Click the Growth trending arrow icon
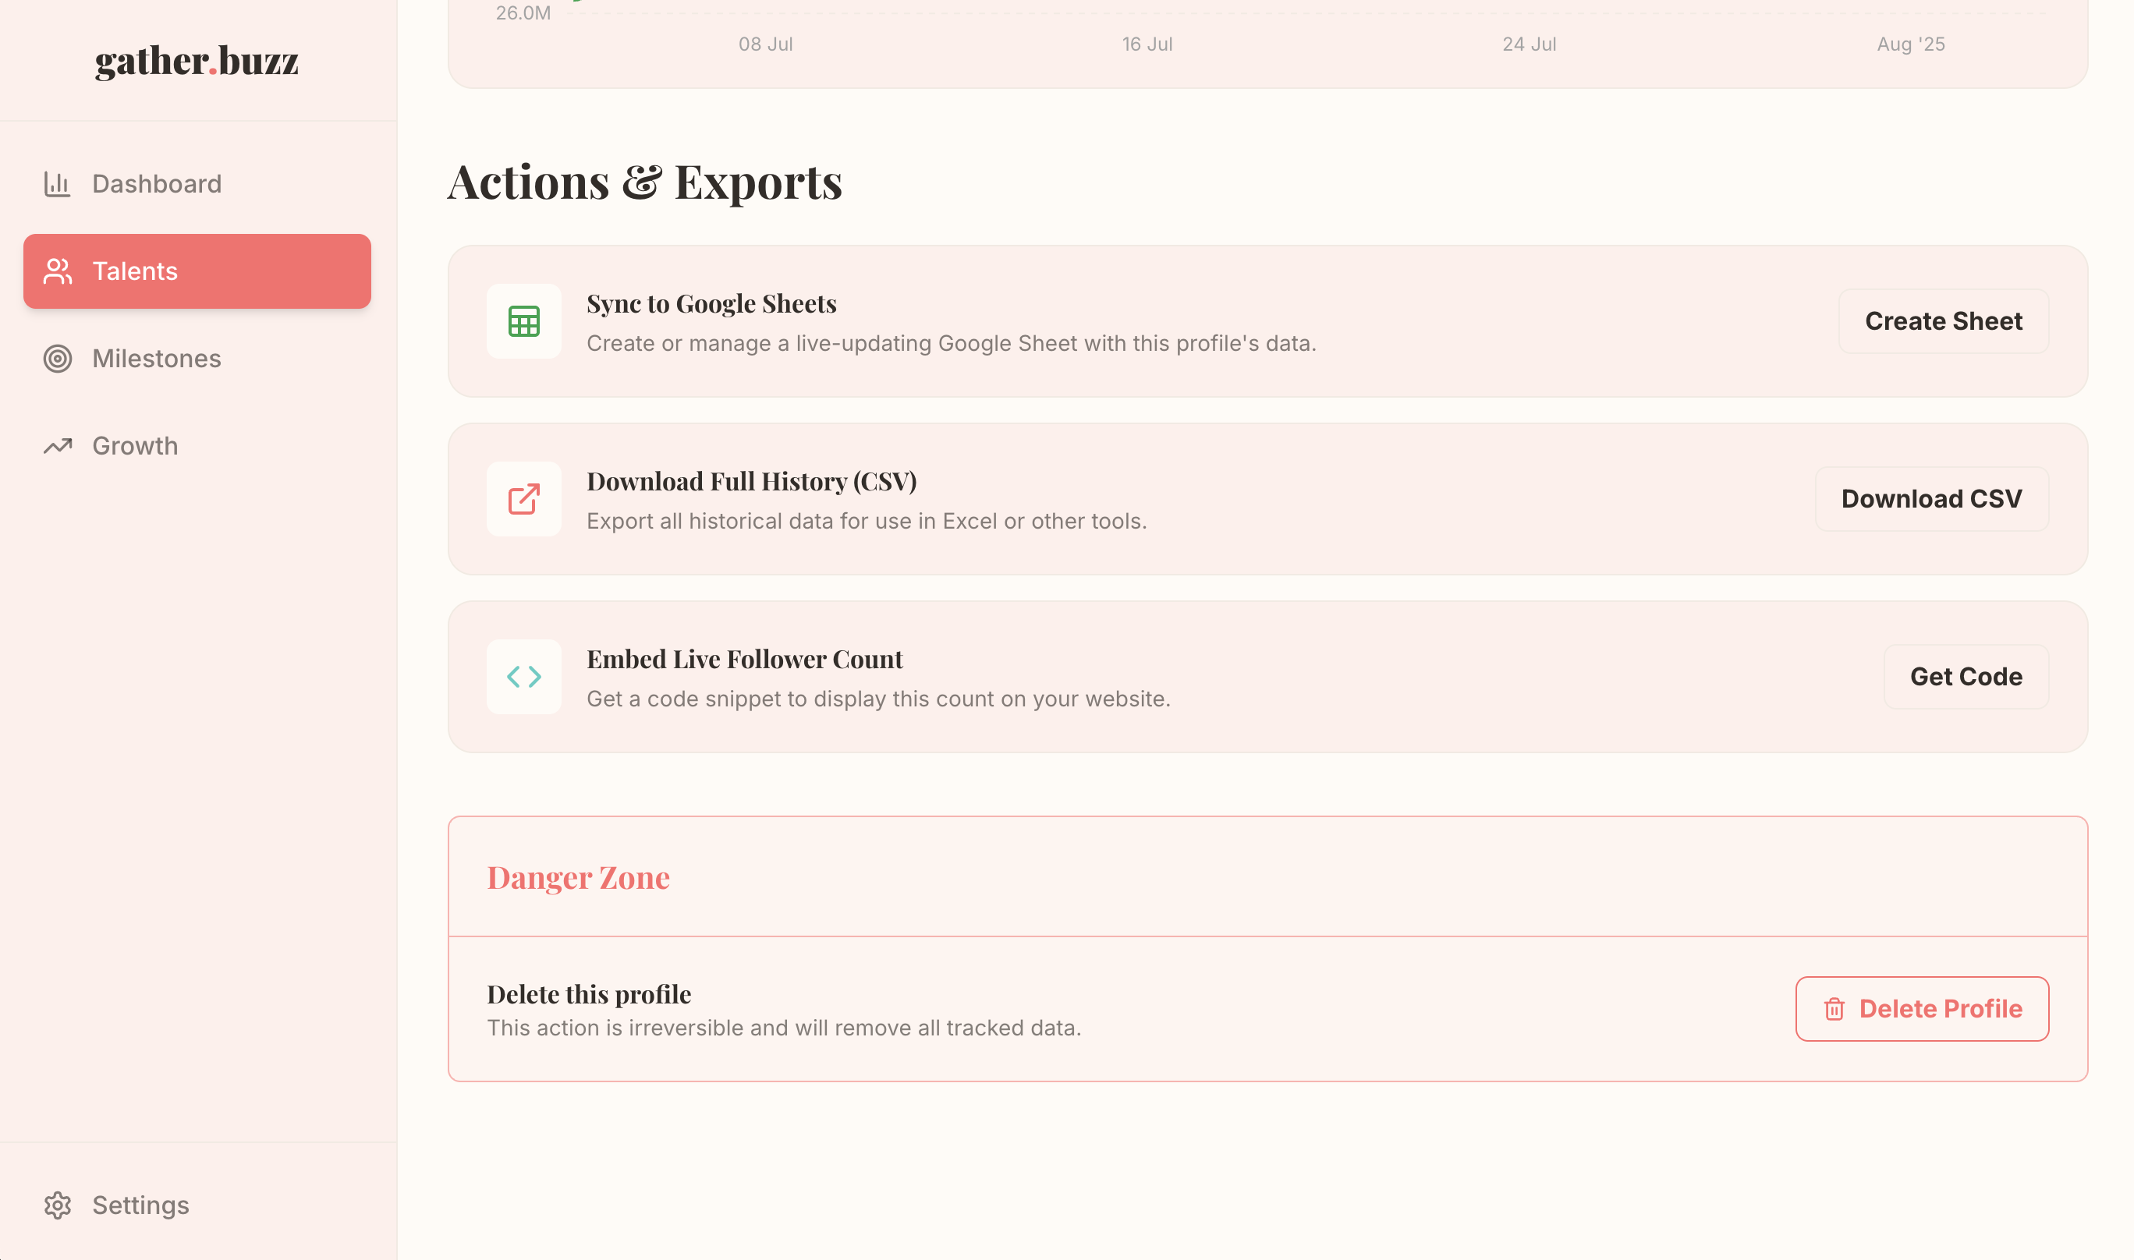Image resolution: width=2134 pixels, height=1260 pixels. point(57,447)
